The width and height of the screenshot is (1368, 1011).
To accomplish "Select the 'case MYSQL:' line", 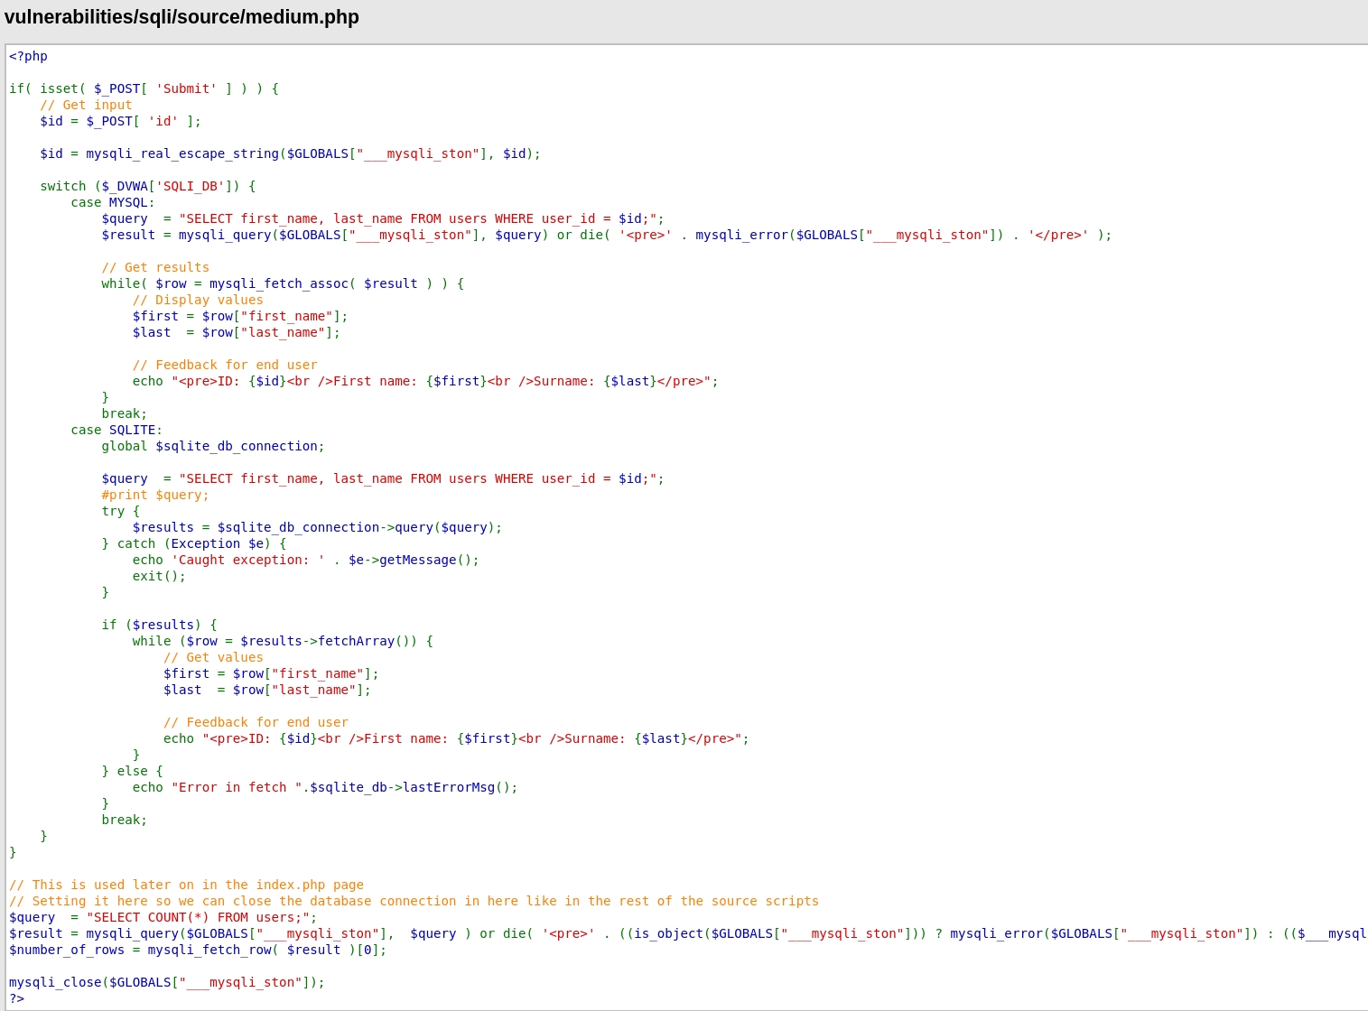I will pos(113,202).
